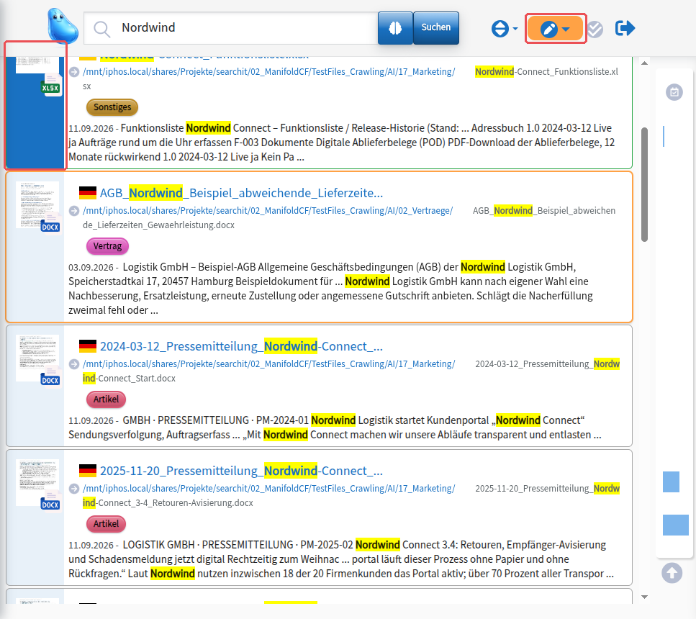696x619 pixels.
Task: Log out using the exit arrow icon
Action: click(x=625, y=28)
